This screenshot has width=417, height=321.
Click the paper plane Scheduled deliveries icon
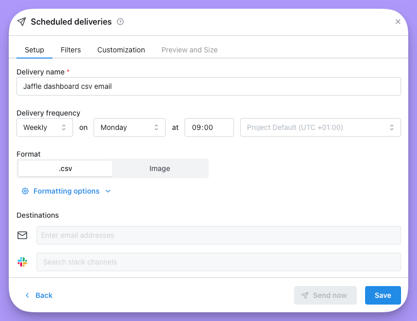(x=22, y=22)
